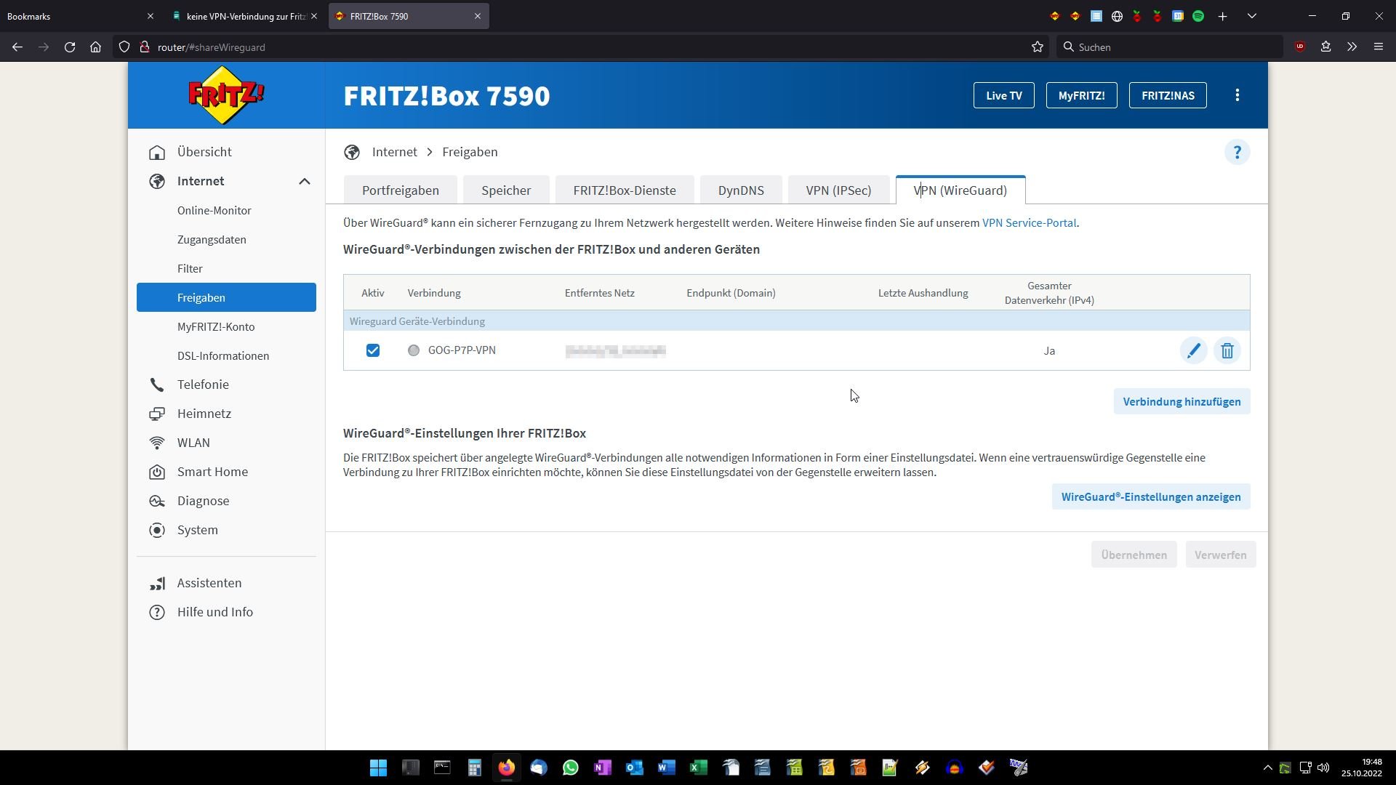Switch to the Portfreigaben tab
The height and width of the screenshot is (785, 1396).
tap(401, 190)
